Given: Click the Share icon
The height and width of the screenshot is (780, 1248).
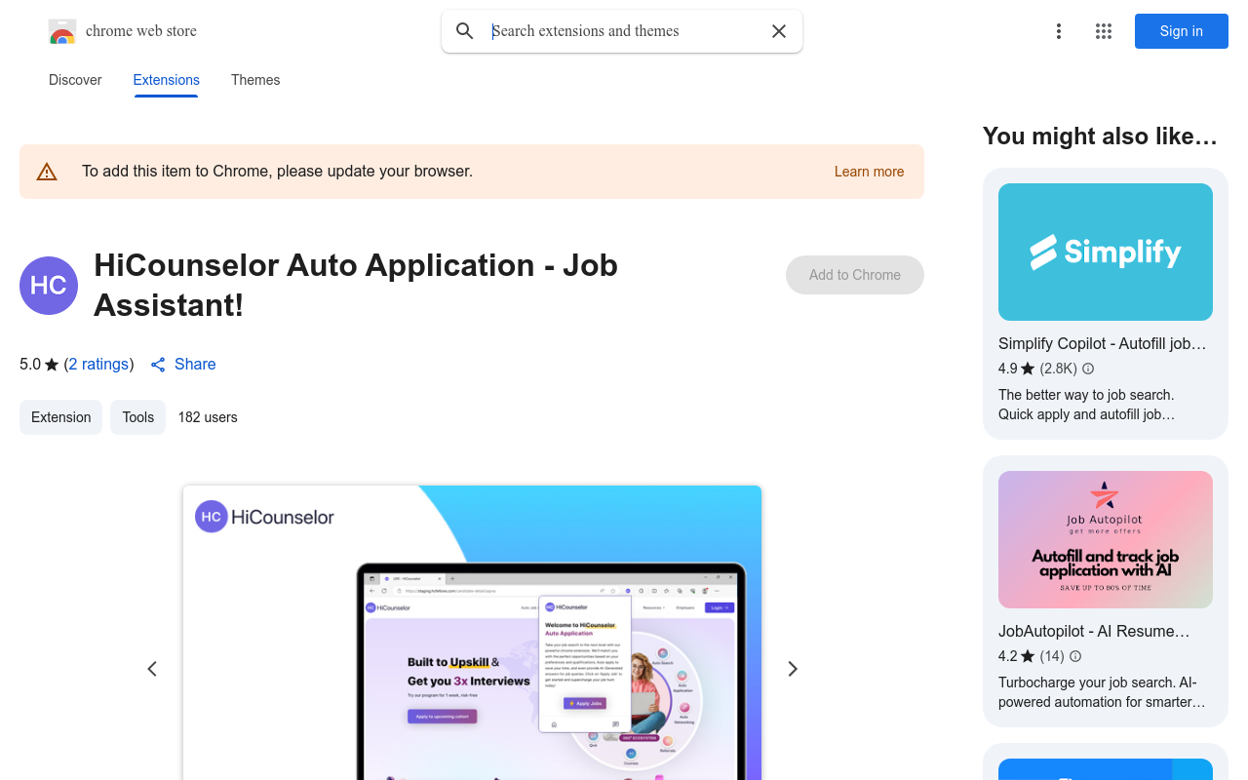Looking at the screenshot, I should pyautogui.click(x=158, y=365).
